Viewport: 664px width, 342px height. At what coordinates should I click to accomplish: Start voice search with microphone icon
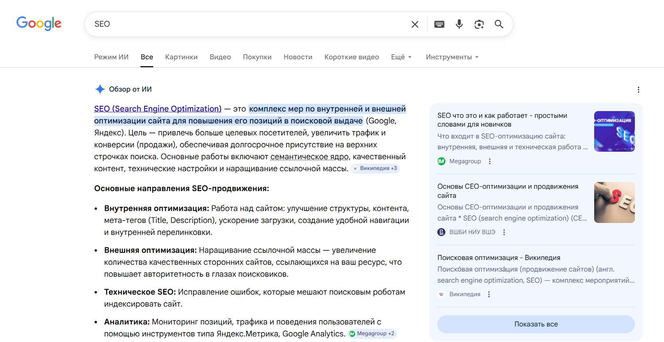point(459,24)
